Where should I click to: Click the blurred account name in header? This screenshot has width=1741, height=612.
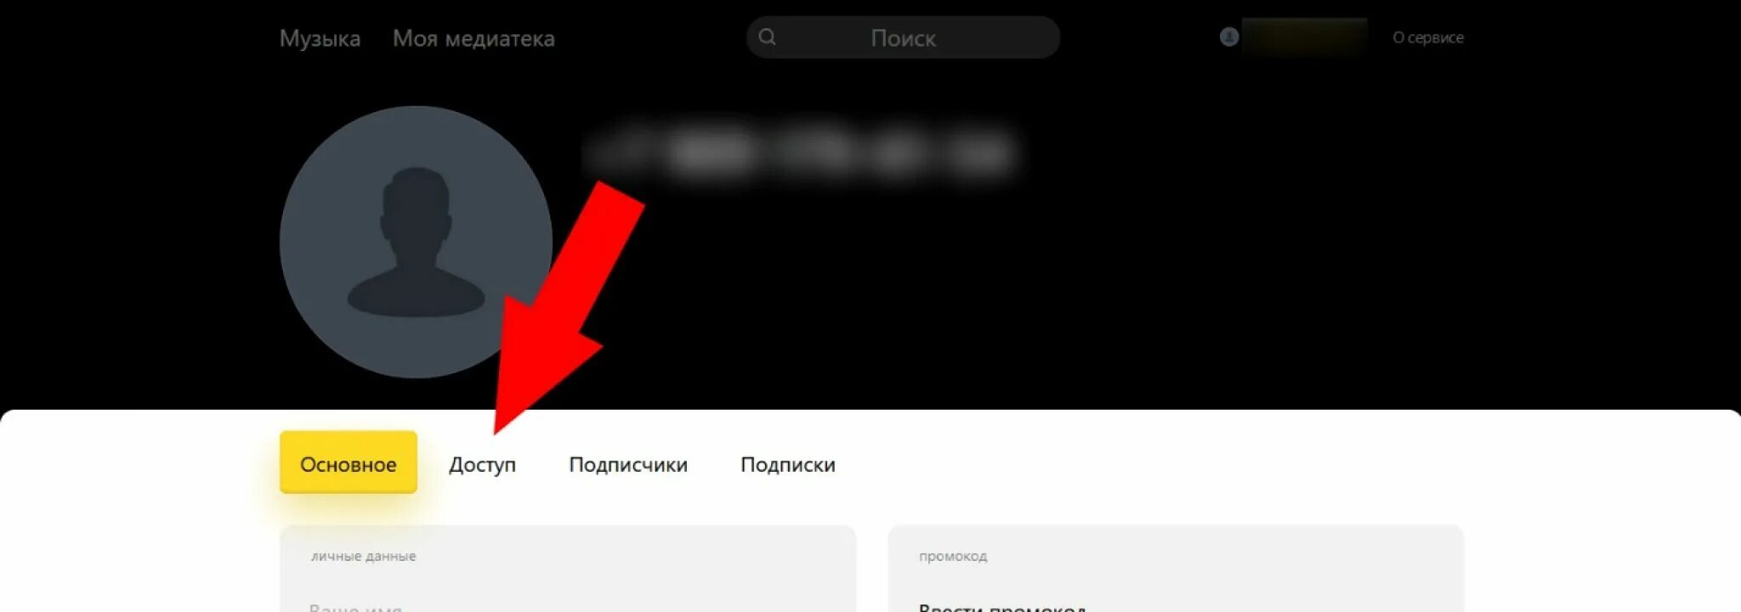pyautogui.click(x=1305, y=37)
